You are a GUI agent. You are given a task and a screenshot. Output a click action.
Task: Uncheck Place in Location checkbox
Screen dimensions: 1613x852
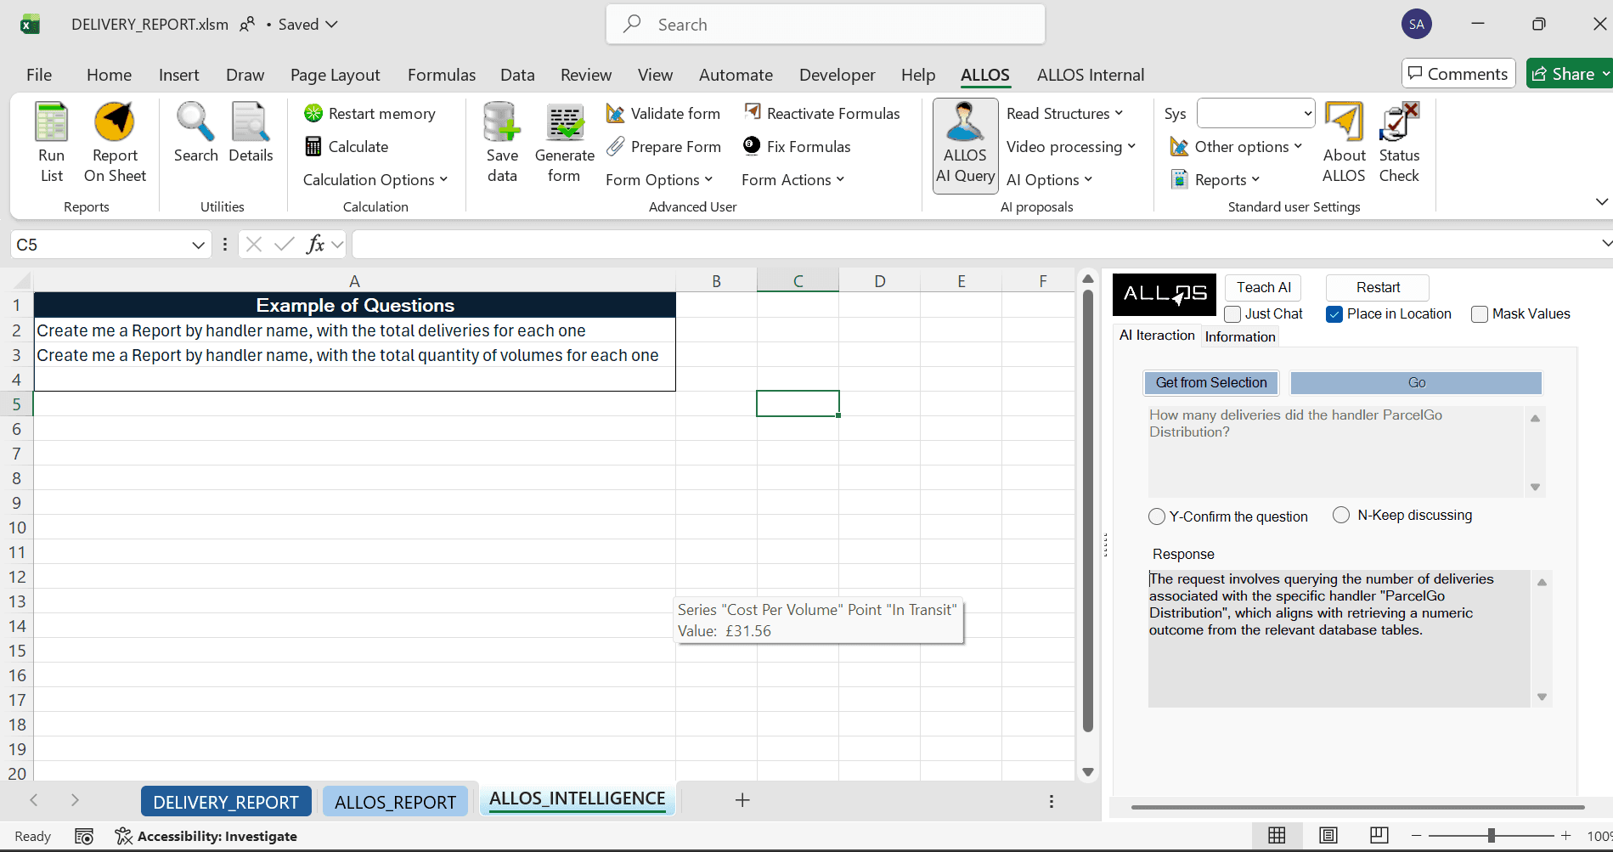[x=1334, y=314]
